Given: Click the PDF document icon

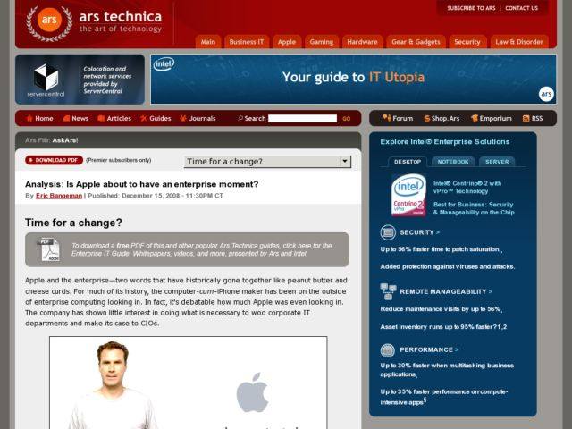Looking at the screenshot, I should pyautogui.click(x=48, y=249).
